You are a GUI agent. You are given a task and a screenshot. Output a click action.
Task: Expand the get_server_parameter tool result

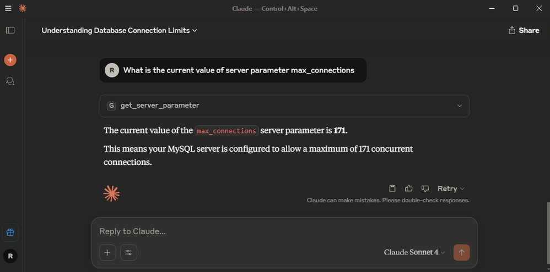point(459,106)
